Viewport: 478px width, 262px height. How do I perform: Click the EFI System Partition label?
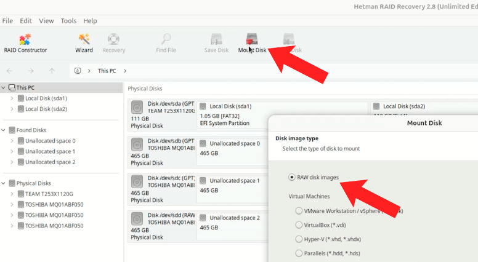click(x=225, y=123)
